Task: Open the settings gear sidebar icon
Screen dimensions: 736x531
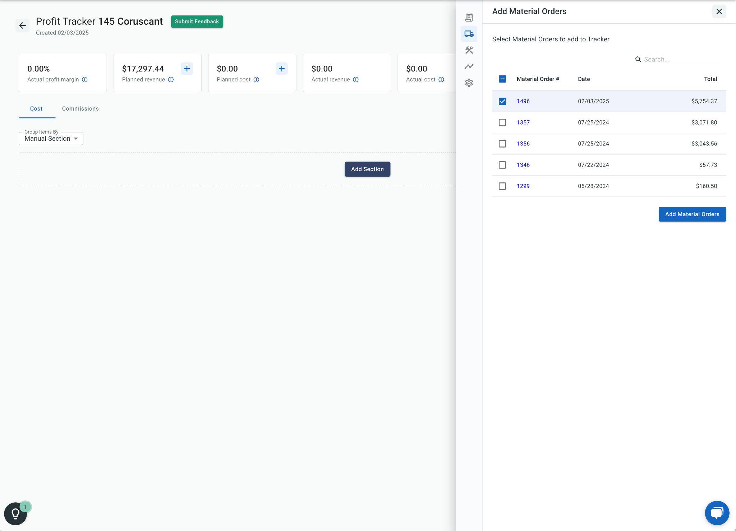Action: click(x=469, y=83)
